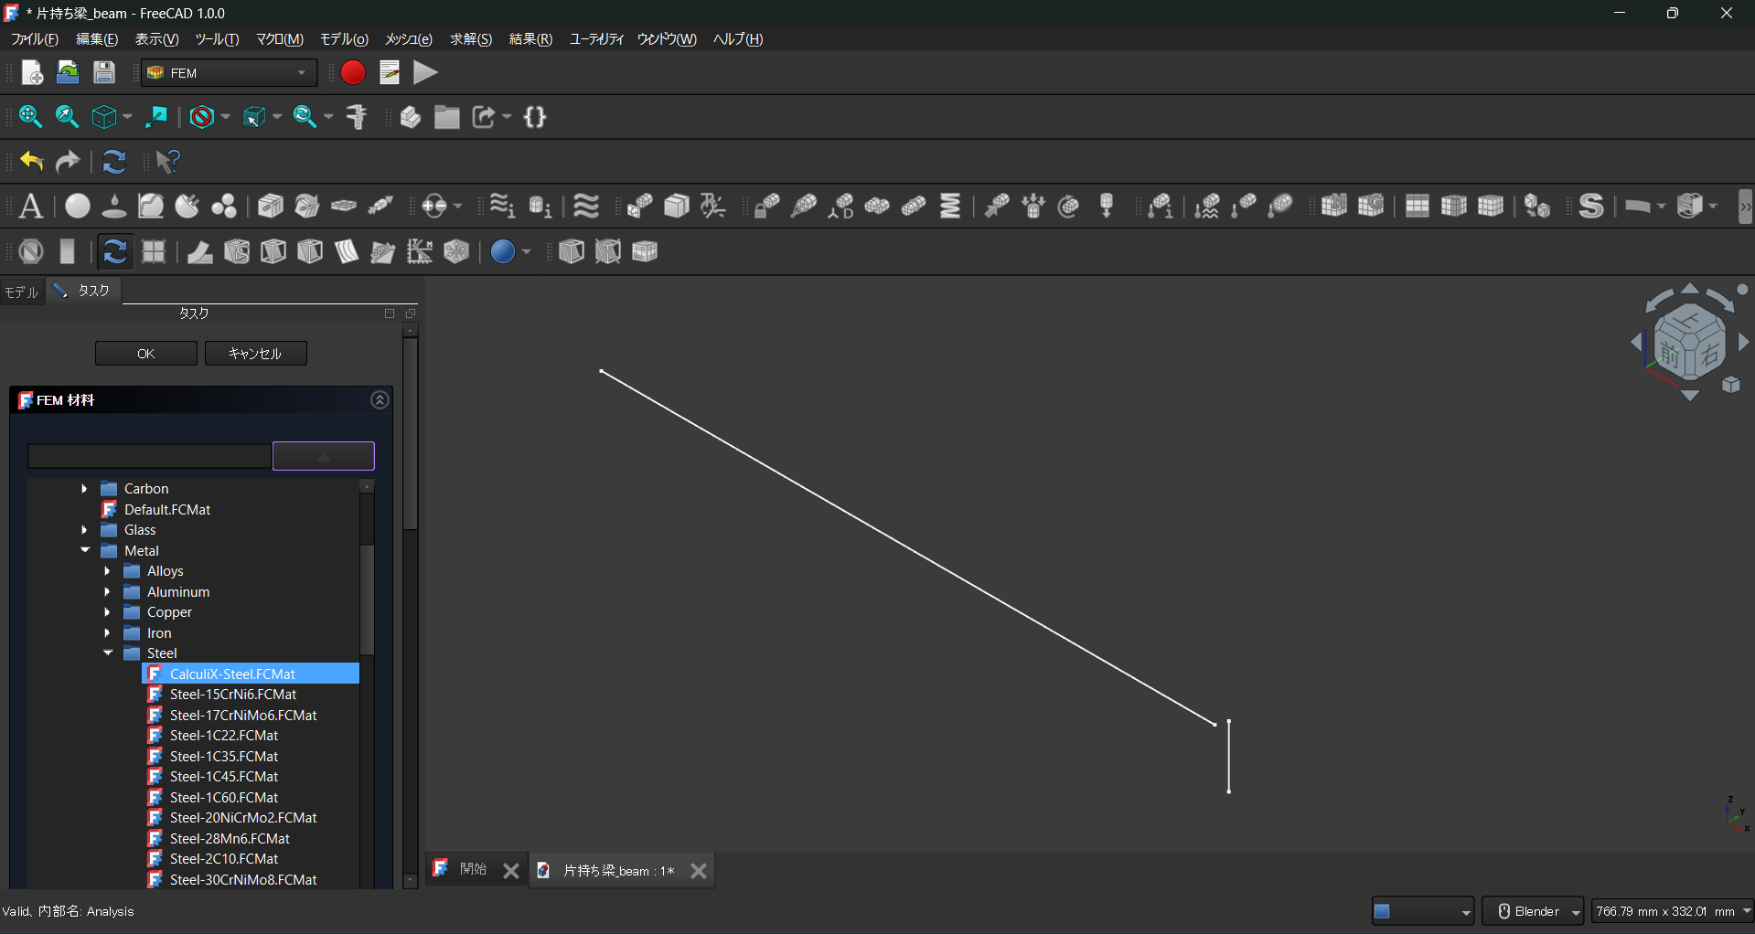Screen dimensions: 1755x934
Task: Expand the Alloys folder
Action: pos(107,571)
